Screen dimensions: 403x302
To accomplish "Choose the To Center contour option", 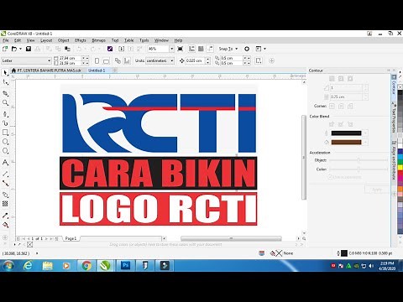I will 332,79.
